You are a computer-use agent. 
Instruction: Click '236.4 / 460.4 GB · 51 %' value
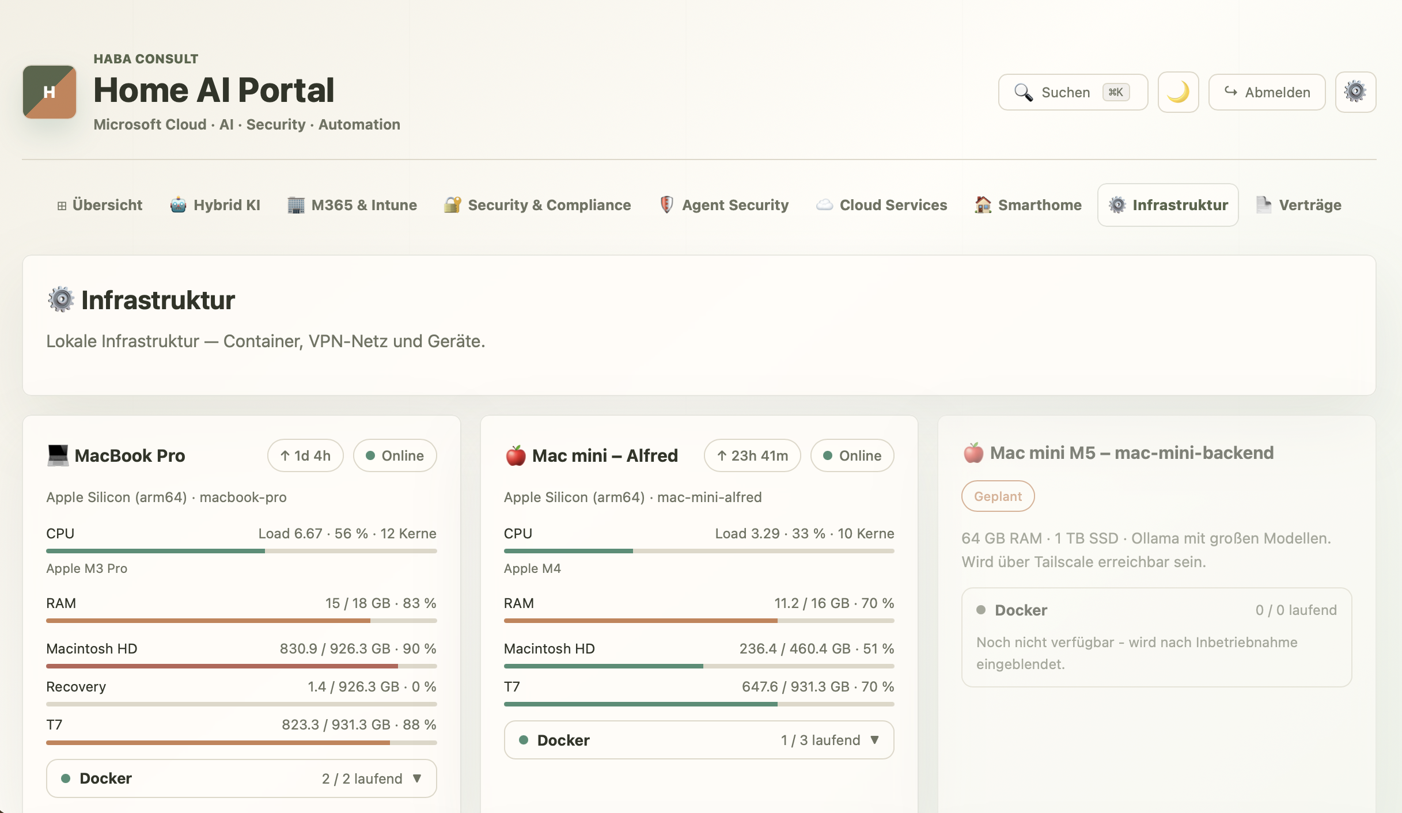pos(817,649)
